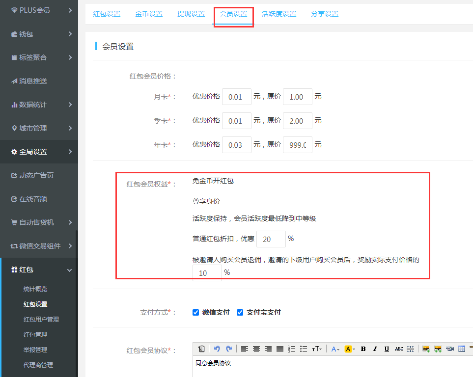Viewport: 473px width, 377px height.
Task: Open 红包用户管理 in the sidebar
Action: pyautogui.click(x=41, y=320)
